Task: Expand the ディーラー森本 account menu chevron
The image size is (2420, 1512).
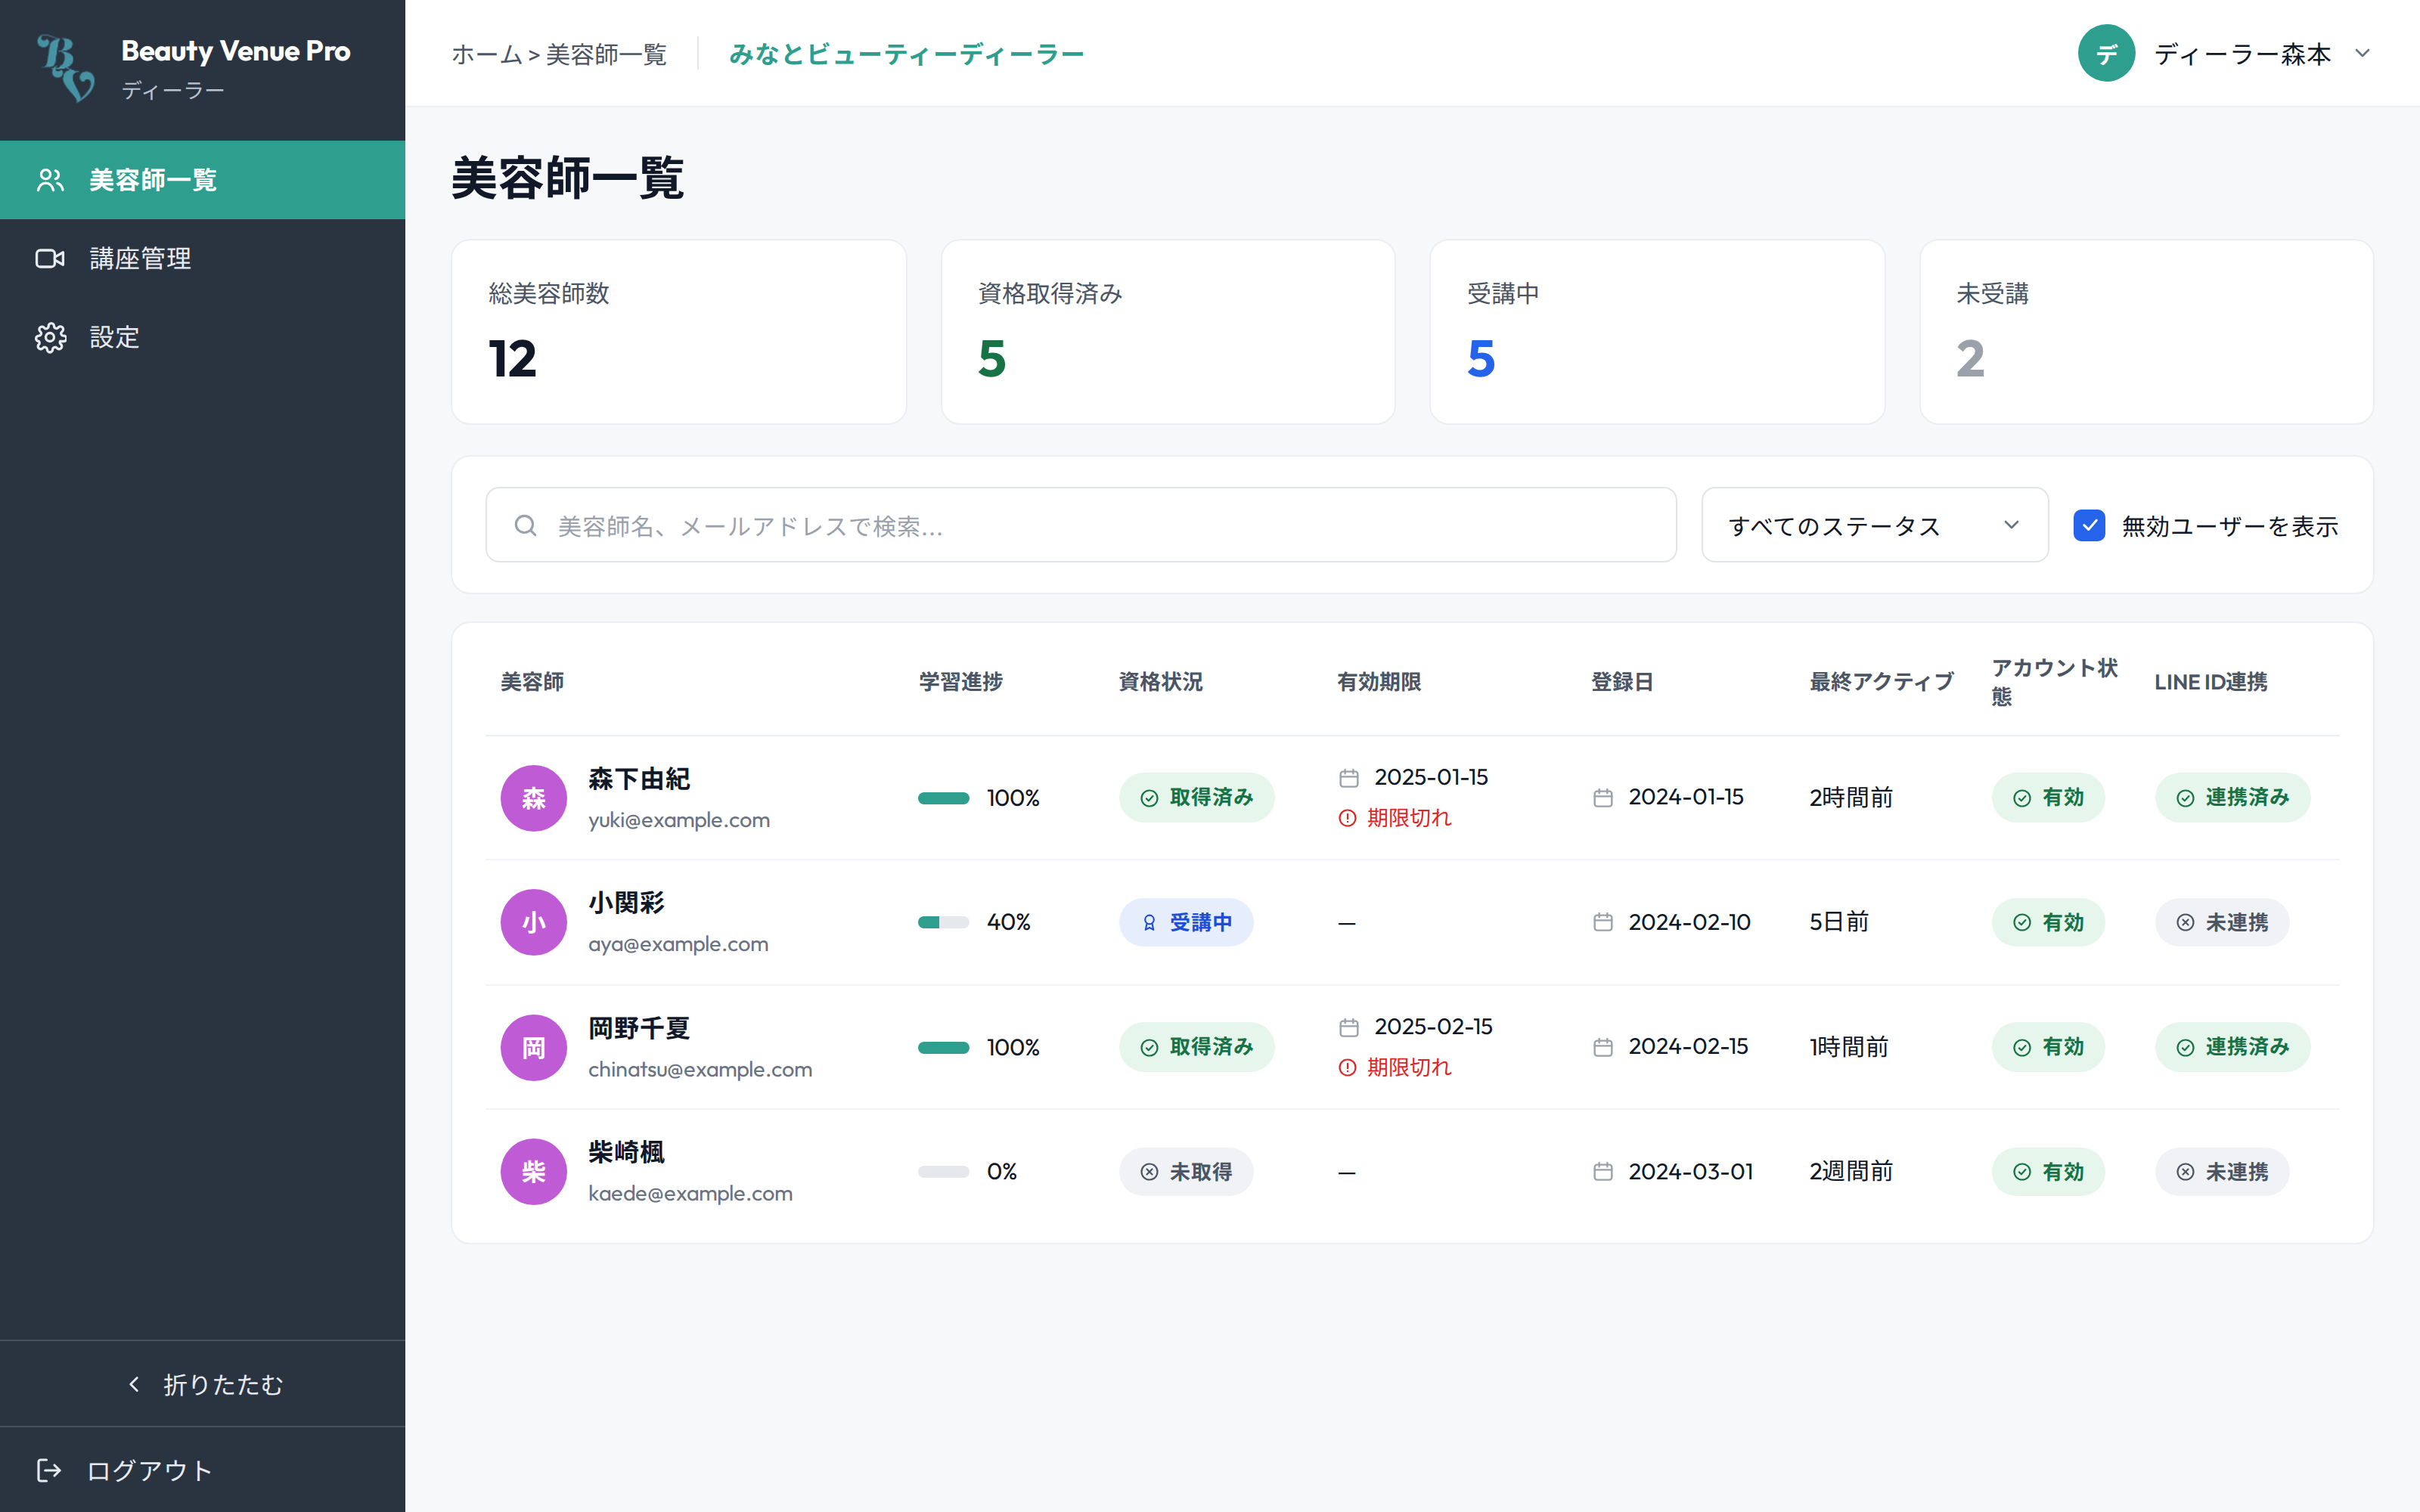Action: click(x=2362, y=54)
